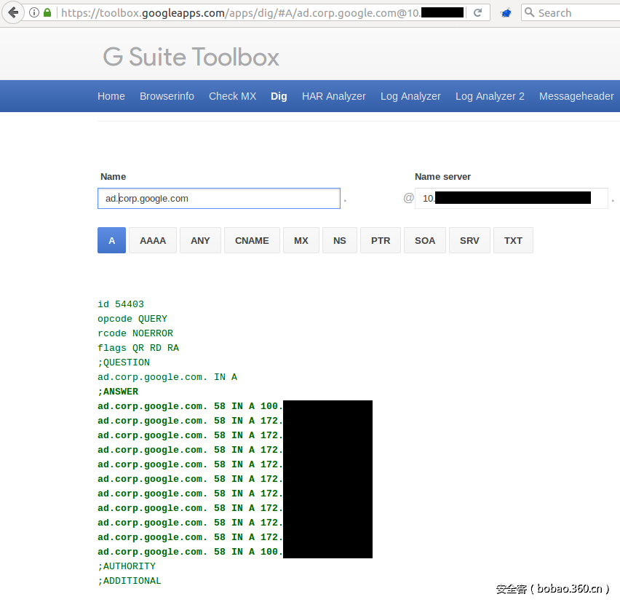Click the browser back arrow button
The height and width of the screenshot is (602, 620).
point(13,12)
